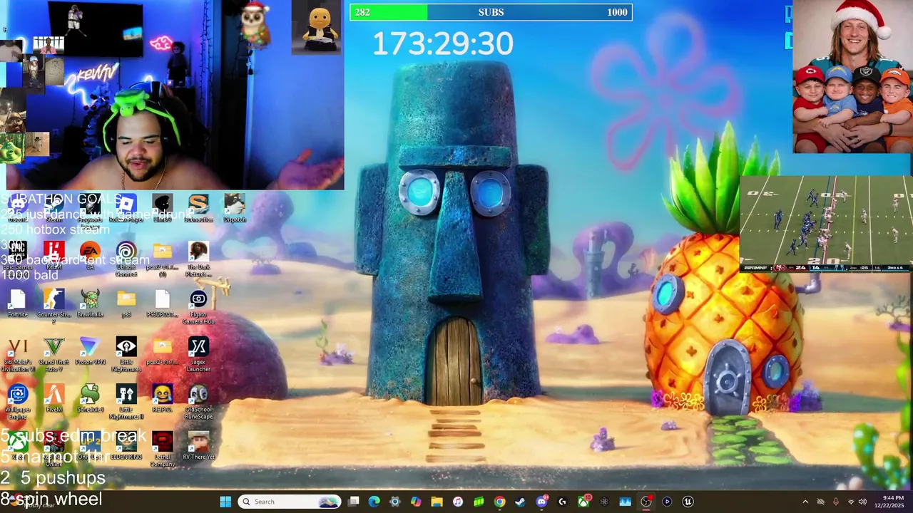Open Unreal Engine from the taskbar
Screen dimensions: 913x513
pos(688,502)
